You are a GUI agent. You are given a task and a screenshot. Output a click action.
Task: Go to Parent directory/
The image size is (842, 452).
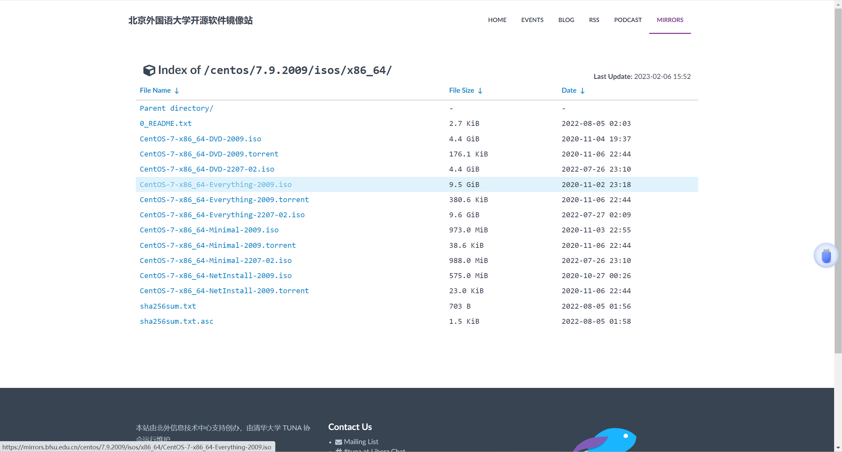click(x=176, y=108)
